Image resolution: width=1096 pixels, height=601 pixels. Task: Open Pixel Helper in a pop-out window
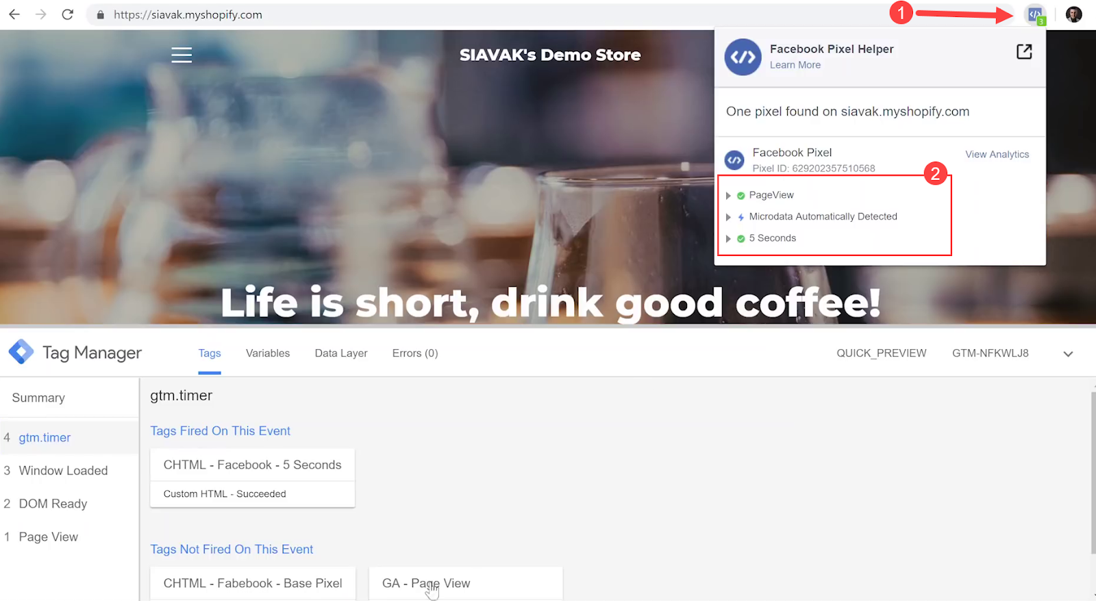[1024, 51]
